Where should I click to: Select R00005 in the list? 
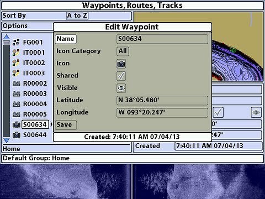[x=35, y=114]
